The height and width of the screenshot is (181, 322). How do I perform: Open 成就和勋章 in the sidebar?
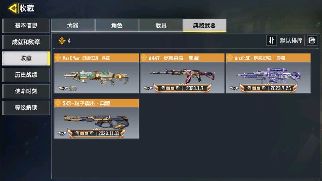[x=26, y=42]
